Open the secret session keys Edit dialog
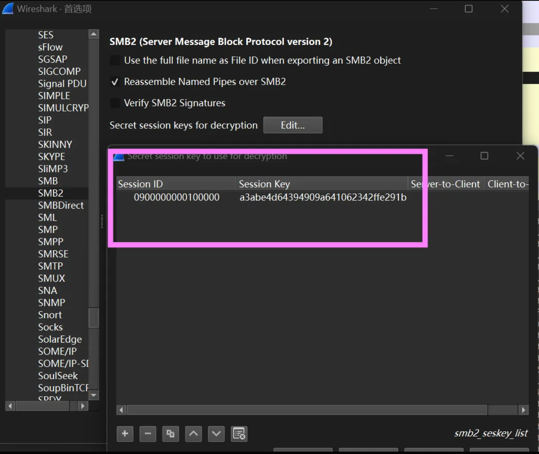 point(293,125)
